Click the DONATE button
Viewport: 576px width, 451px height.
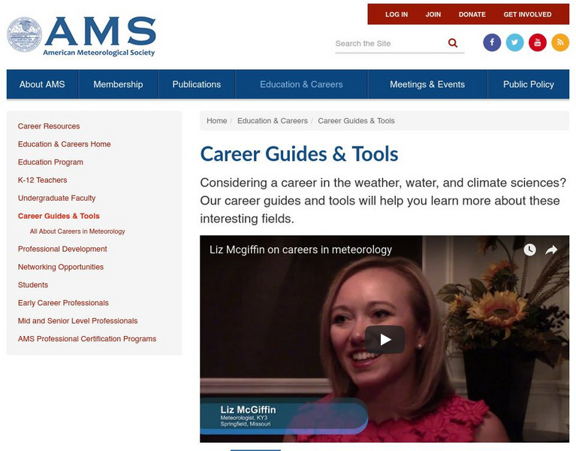[x=472, y=14]
